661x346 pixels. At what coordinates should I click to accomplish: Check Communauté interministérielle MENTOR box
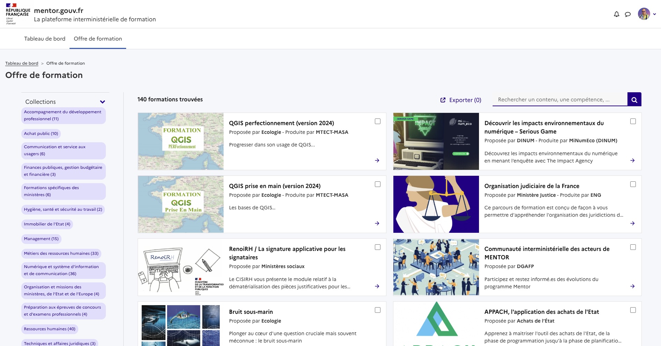[x=633, y=247]
